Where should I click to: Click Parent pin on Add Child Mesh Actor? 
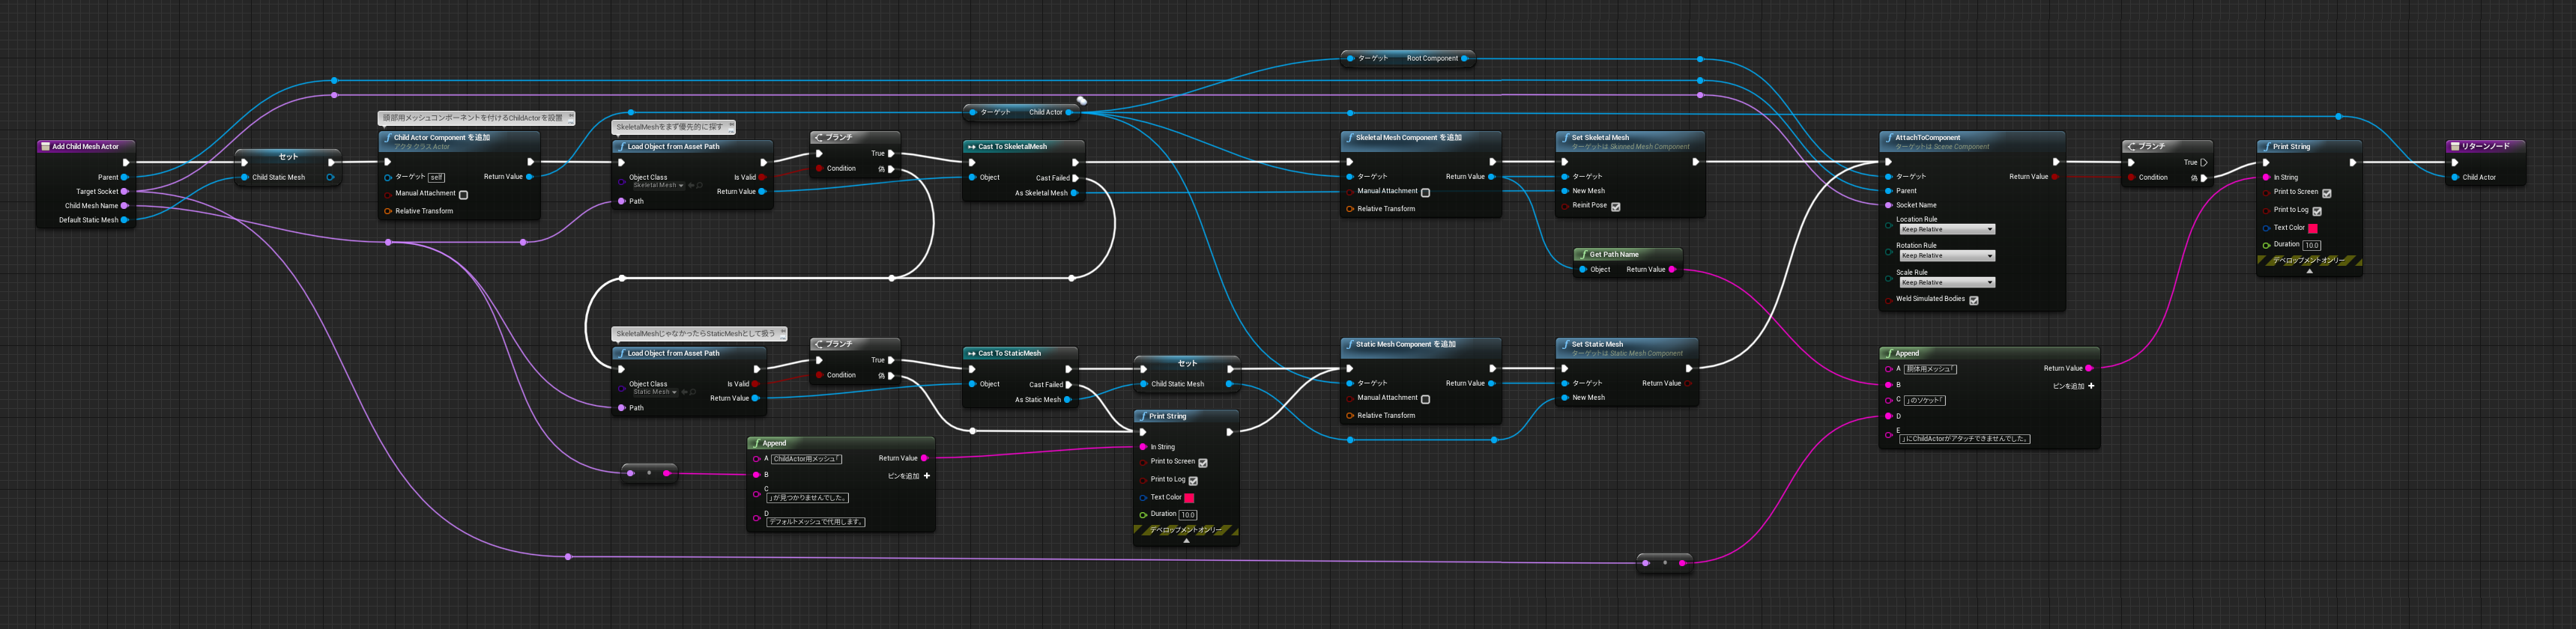click(x=125, y=177)
